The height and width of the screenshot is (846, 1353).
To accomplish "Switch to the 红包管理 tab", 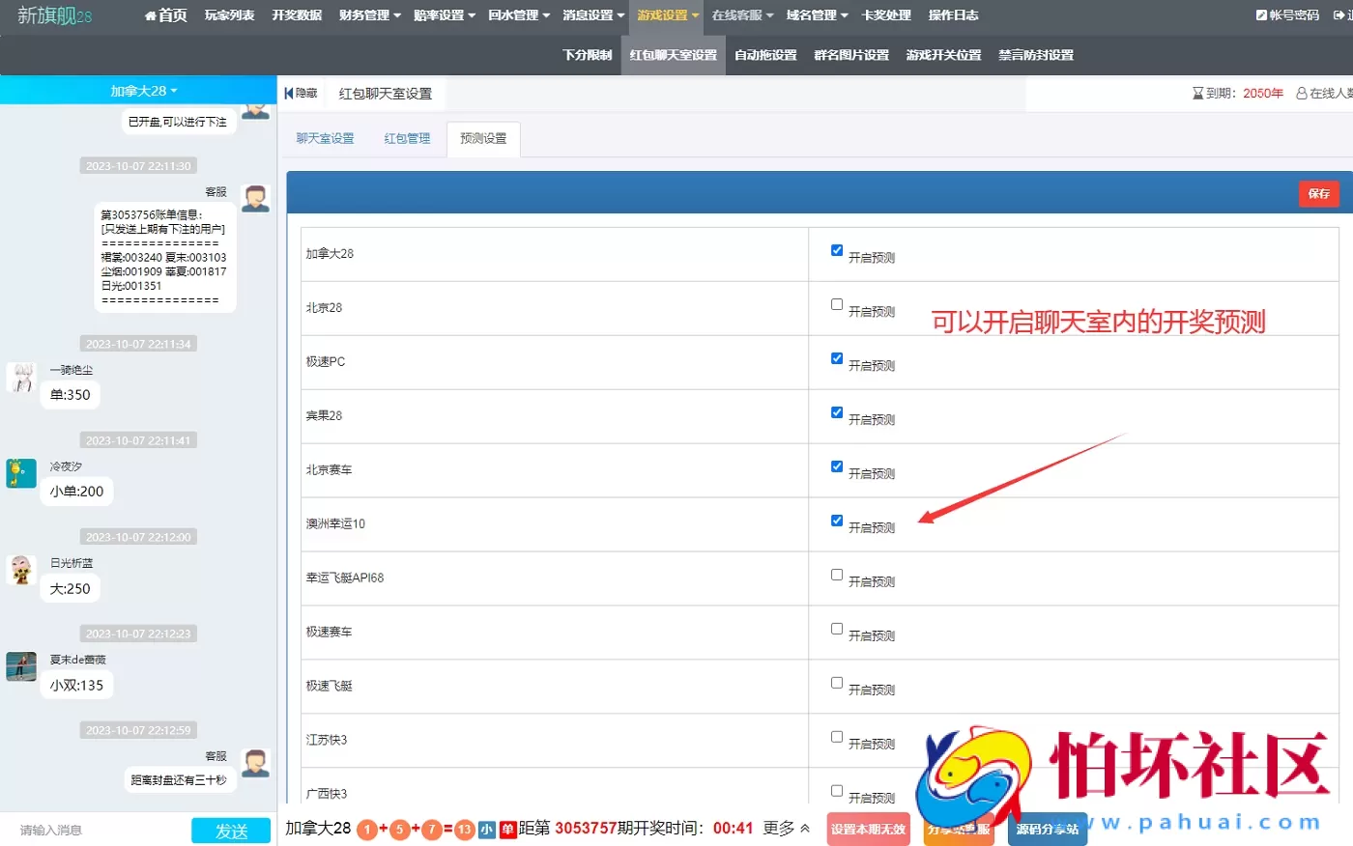I will tap(406, 138).
